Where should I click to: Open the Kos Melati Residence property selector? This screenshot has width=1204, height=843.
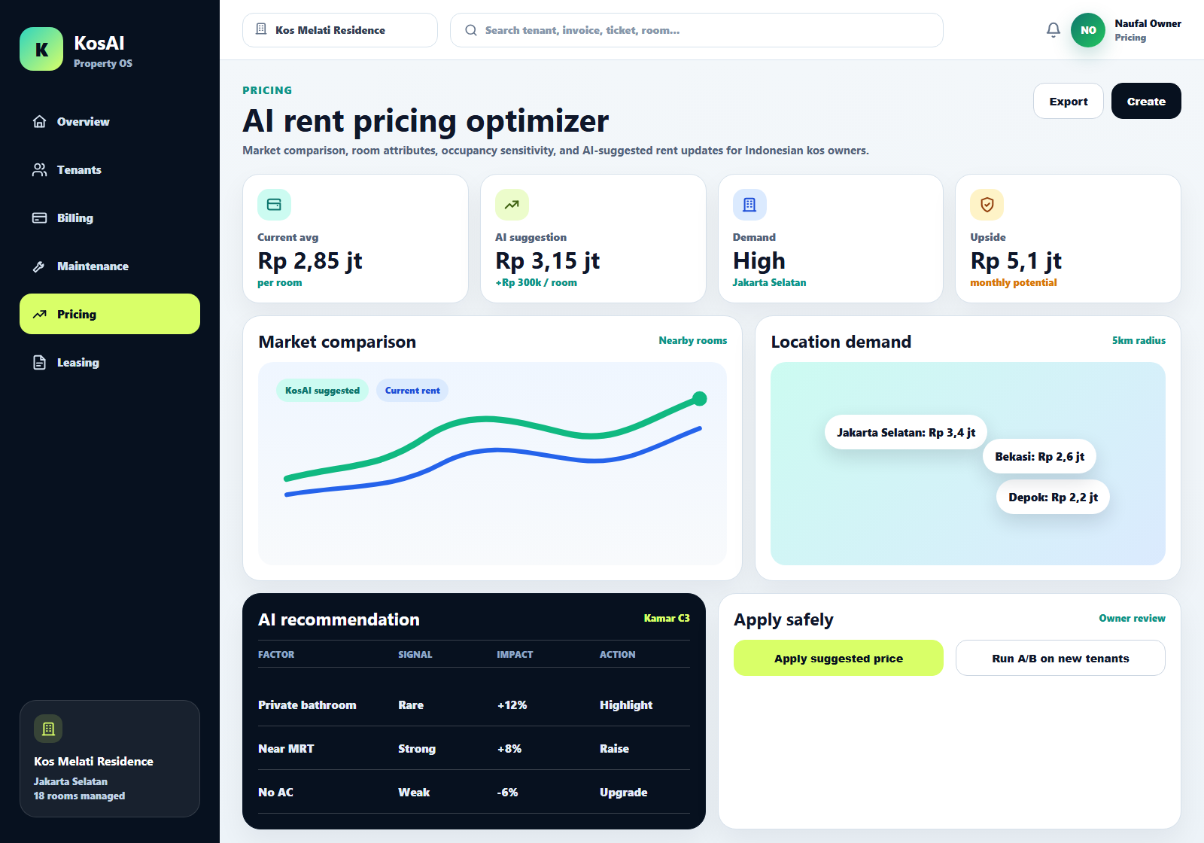[x=340, y=30]
